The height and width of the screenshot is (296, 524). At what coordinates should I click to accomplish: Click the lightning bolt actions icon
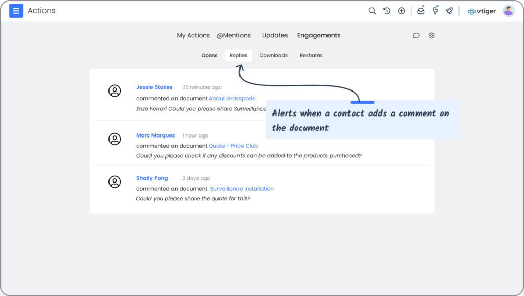tap(435, 11)
